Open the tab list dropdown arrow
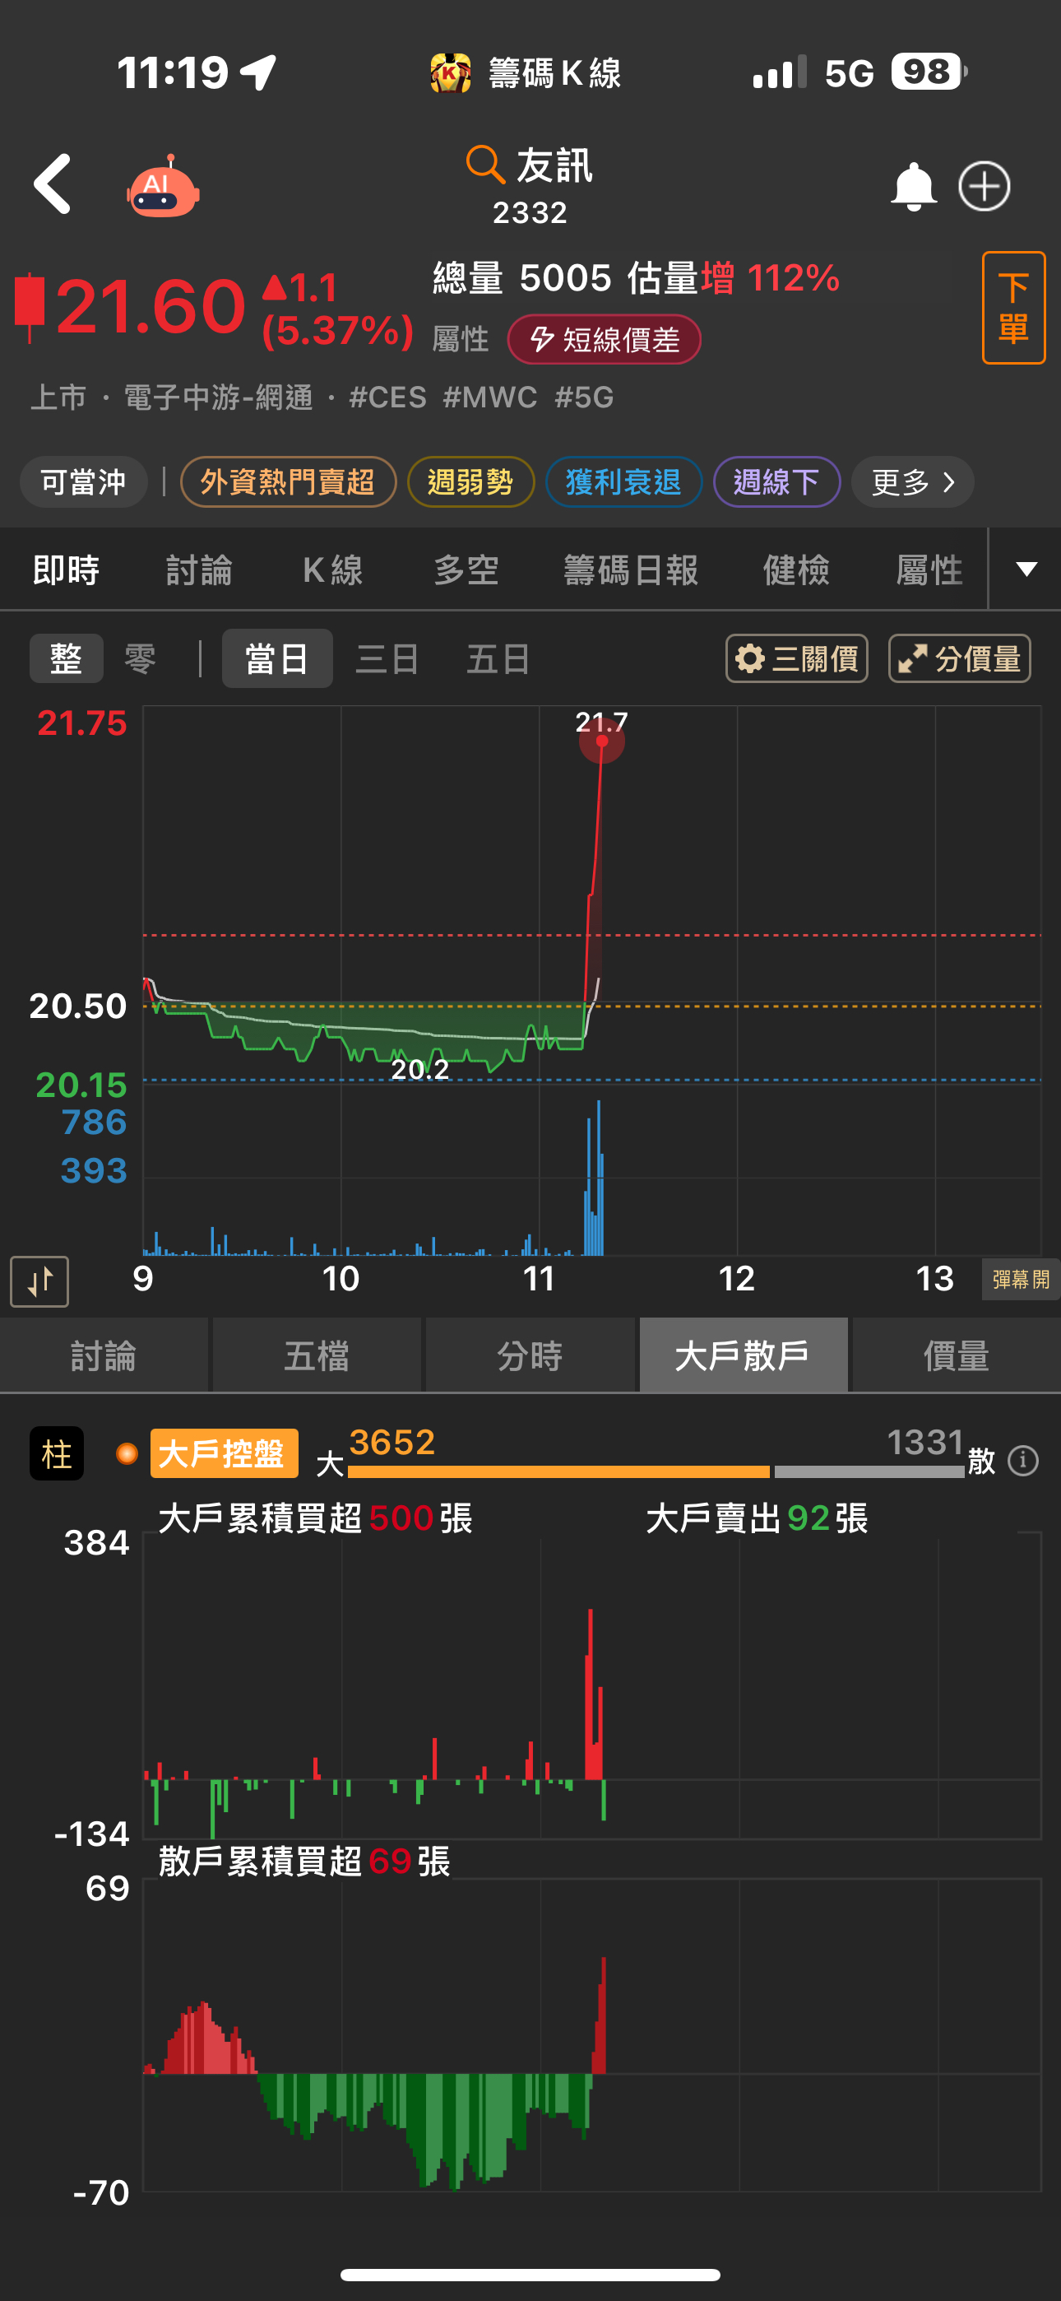1061x2301 pixels. [1026, 569]
